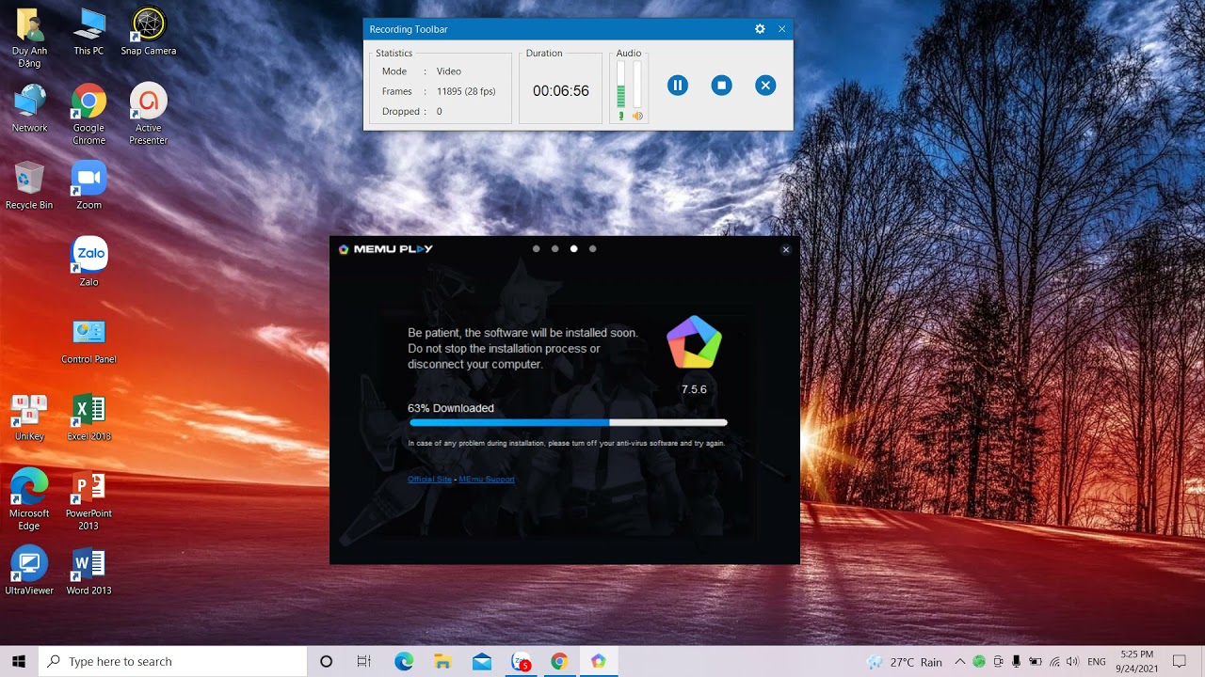This screenshot has height=677, width=1205.
Task: Select the Control Panel desktop icon
Action: 88,340
